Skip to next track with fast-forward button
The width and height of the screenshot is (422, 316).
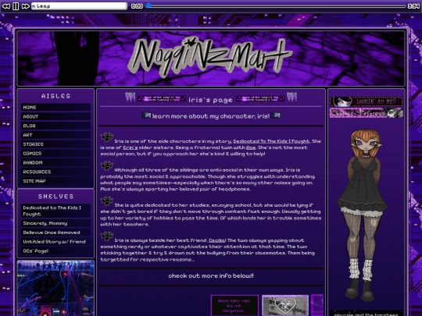(25, 6)
